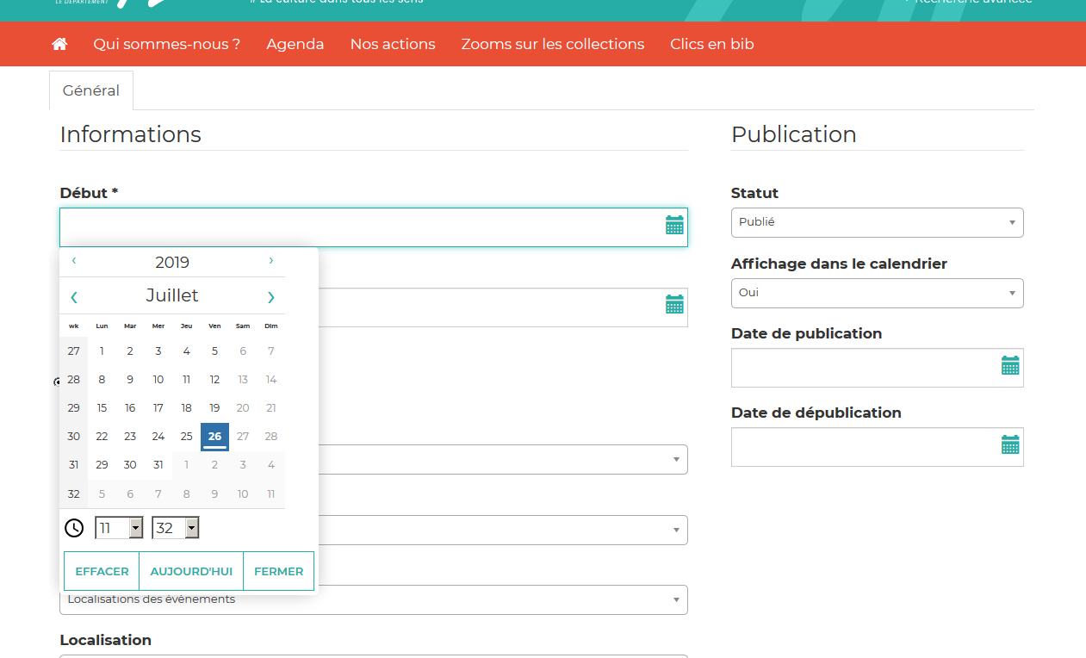1086x658 pixels.
Task: Open calendar icon in Date de publication field
Action: click(1010, 365)
